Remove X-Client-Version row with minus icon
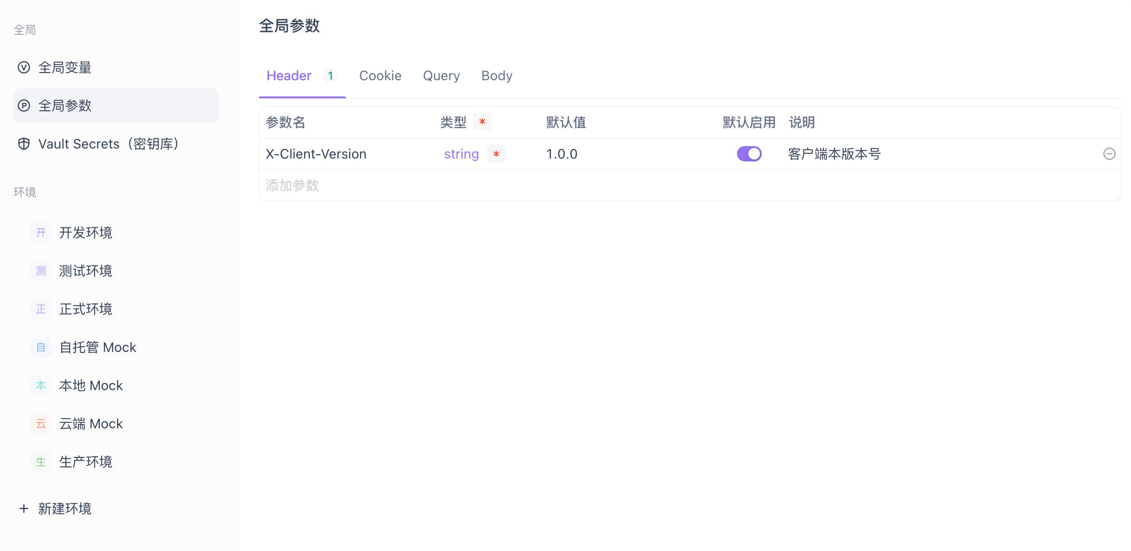The height and width of the screenshot is (551, 1131). point(1109,154)
